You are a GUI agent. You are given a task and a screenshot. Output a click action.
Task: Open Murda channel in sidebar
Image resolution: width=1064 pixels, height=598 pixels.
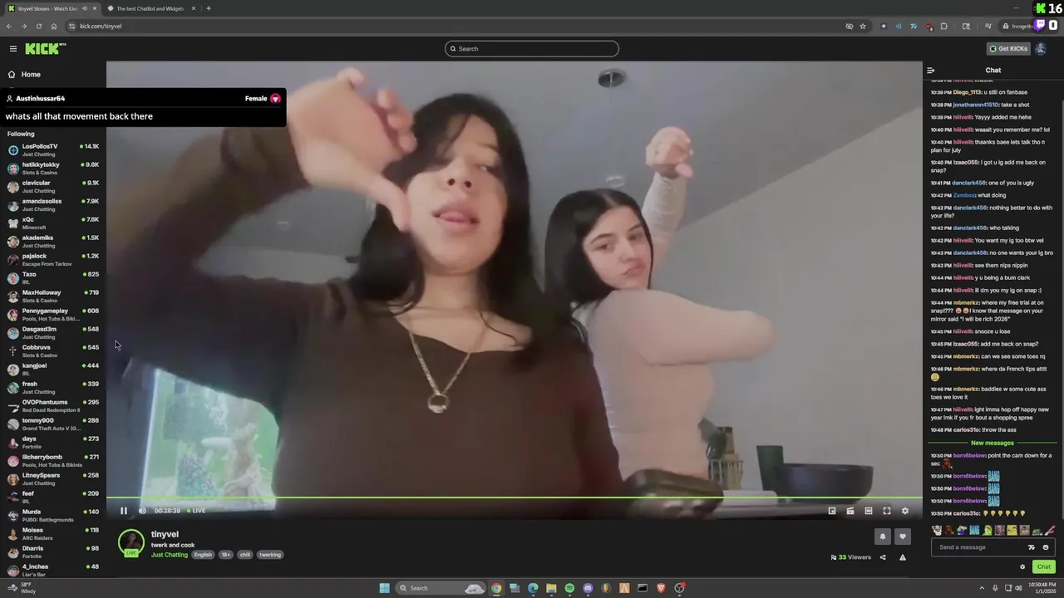[x=52, y=516]
